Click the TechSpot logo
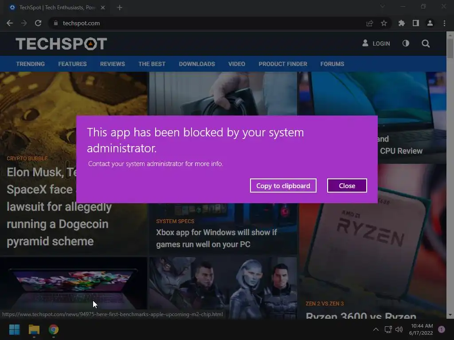This screenshot has width=454, height=340. [61, 44]
